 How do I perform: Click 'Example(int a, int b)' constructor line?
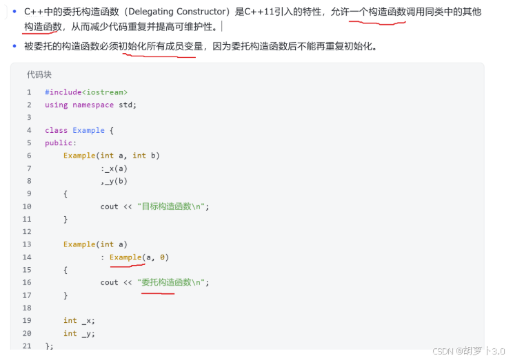[112, 156]
